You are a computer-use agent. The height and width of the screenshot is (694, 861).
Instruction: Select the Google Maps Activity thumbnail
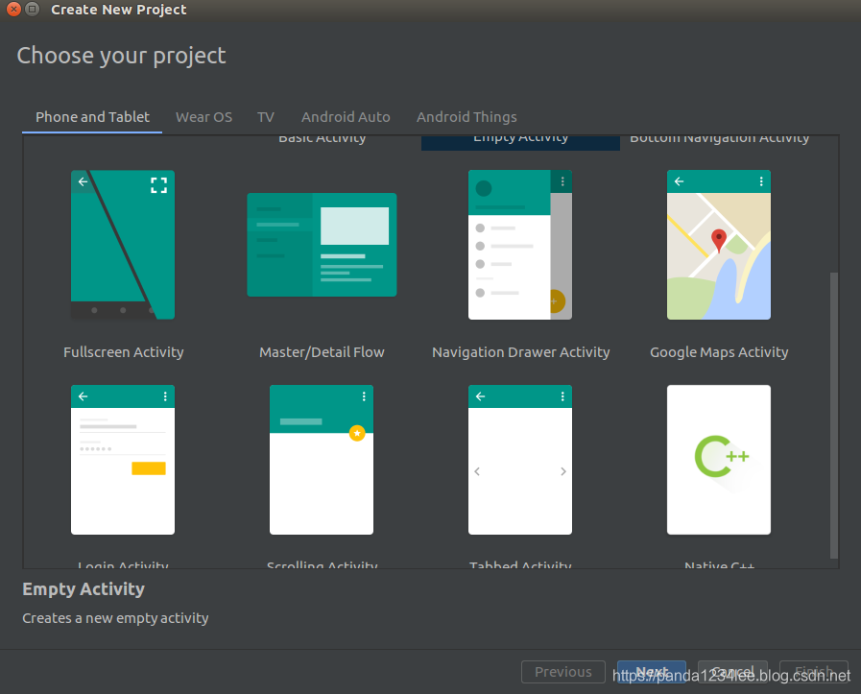[x=719, y=245]
